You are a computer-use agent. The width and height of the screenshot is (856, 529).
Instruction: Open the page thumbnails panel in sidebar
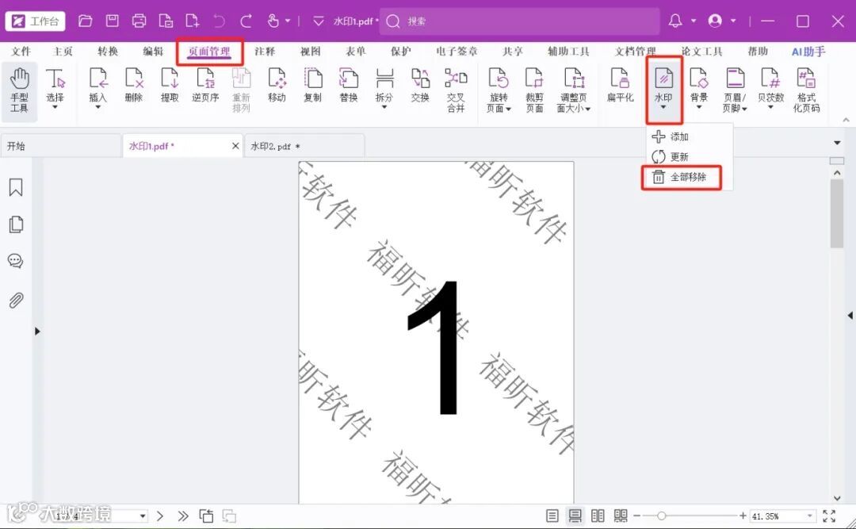16,224
